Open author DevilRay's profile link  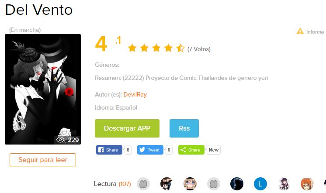135,94
